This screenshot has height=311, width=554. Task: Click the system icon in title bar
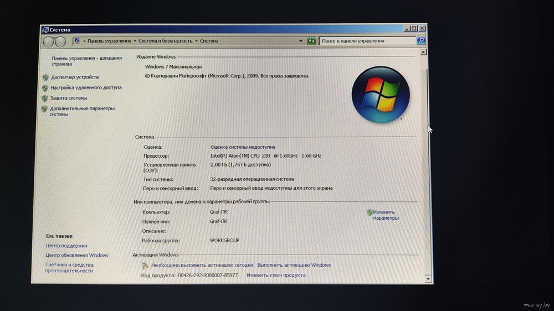[x=45, y=30]
